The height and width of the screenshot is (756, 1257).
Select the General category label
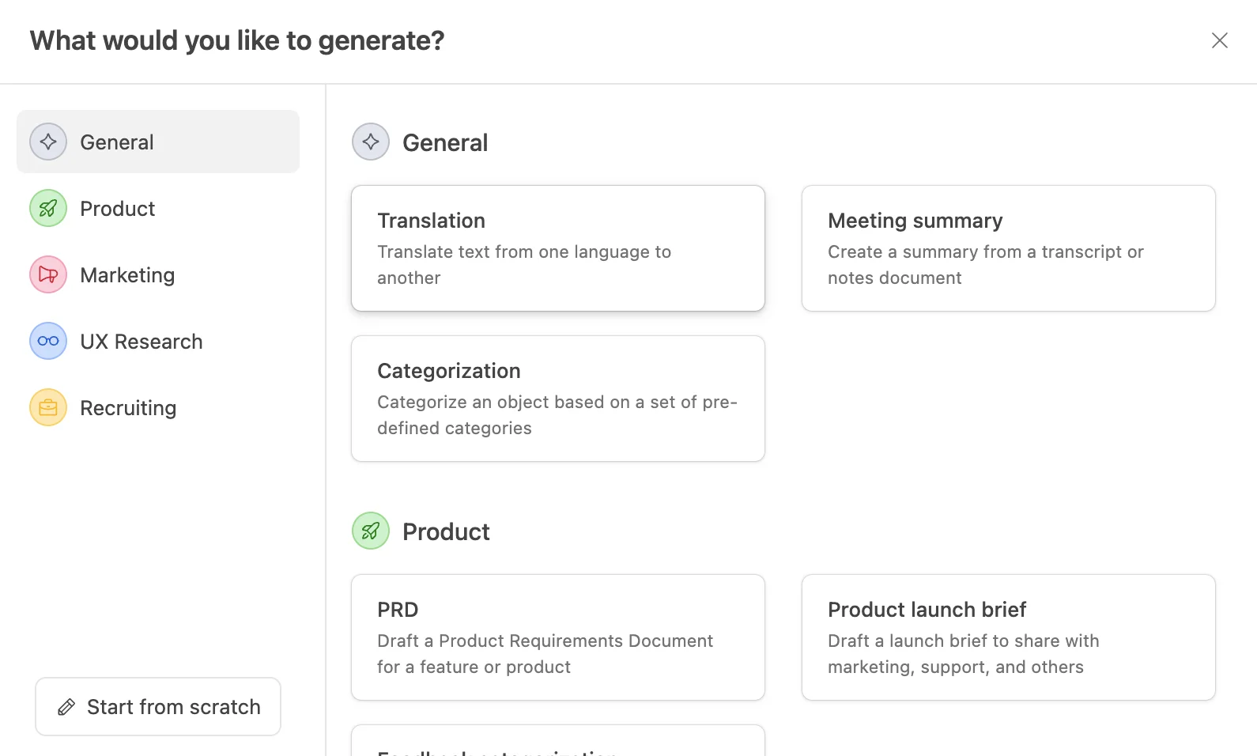point(117,142)
